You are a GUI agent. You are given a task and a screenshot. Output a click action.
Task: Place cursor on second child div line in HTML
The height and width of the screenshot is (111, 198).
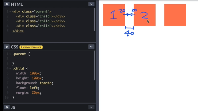tap(41, 21)
